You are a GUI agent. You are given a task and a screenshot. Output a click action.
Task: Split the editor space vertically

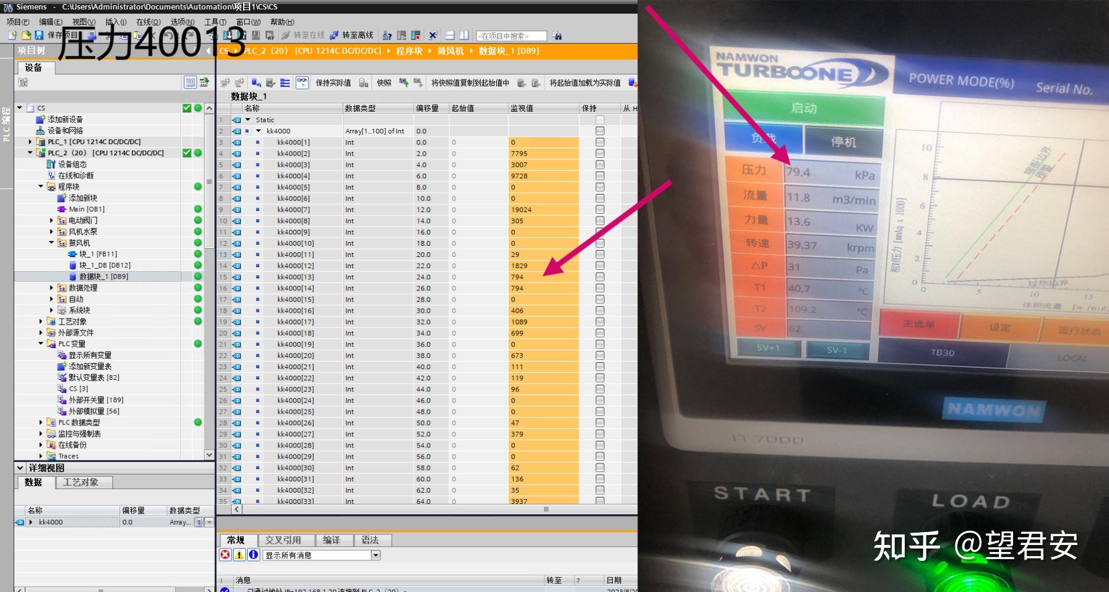point(464,35)
